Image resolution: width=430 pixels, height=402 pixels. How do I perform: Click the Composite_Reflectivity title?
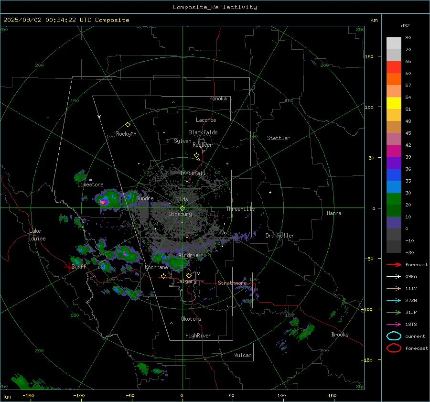pyautogui.click(x=215, y=7)
